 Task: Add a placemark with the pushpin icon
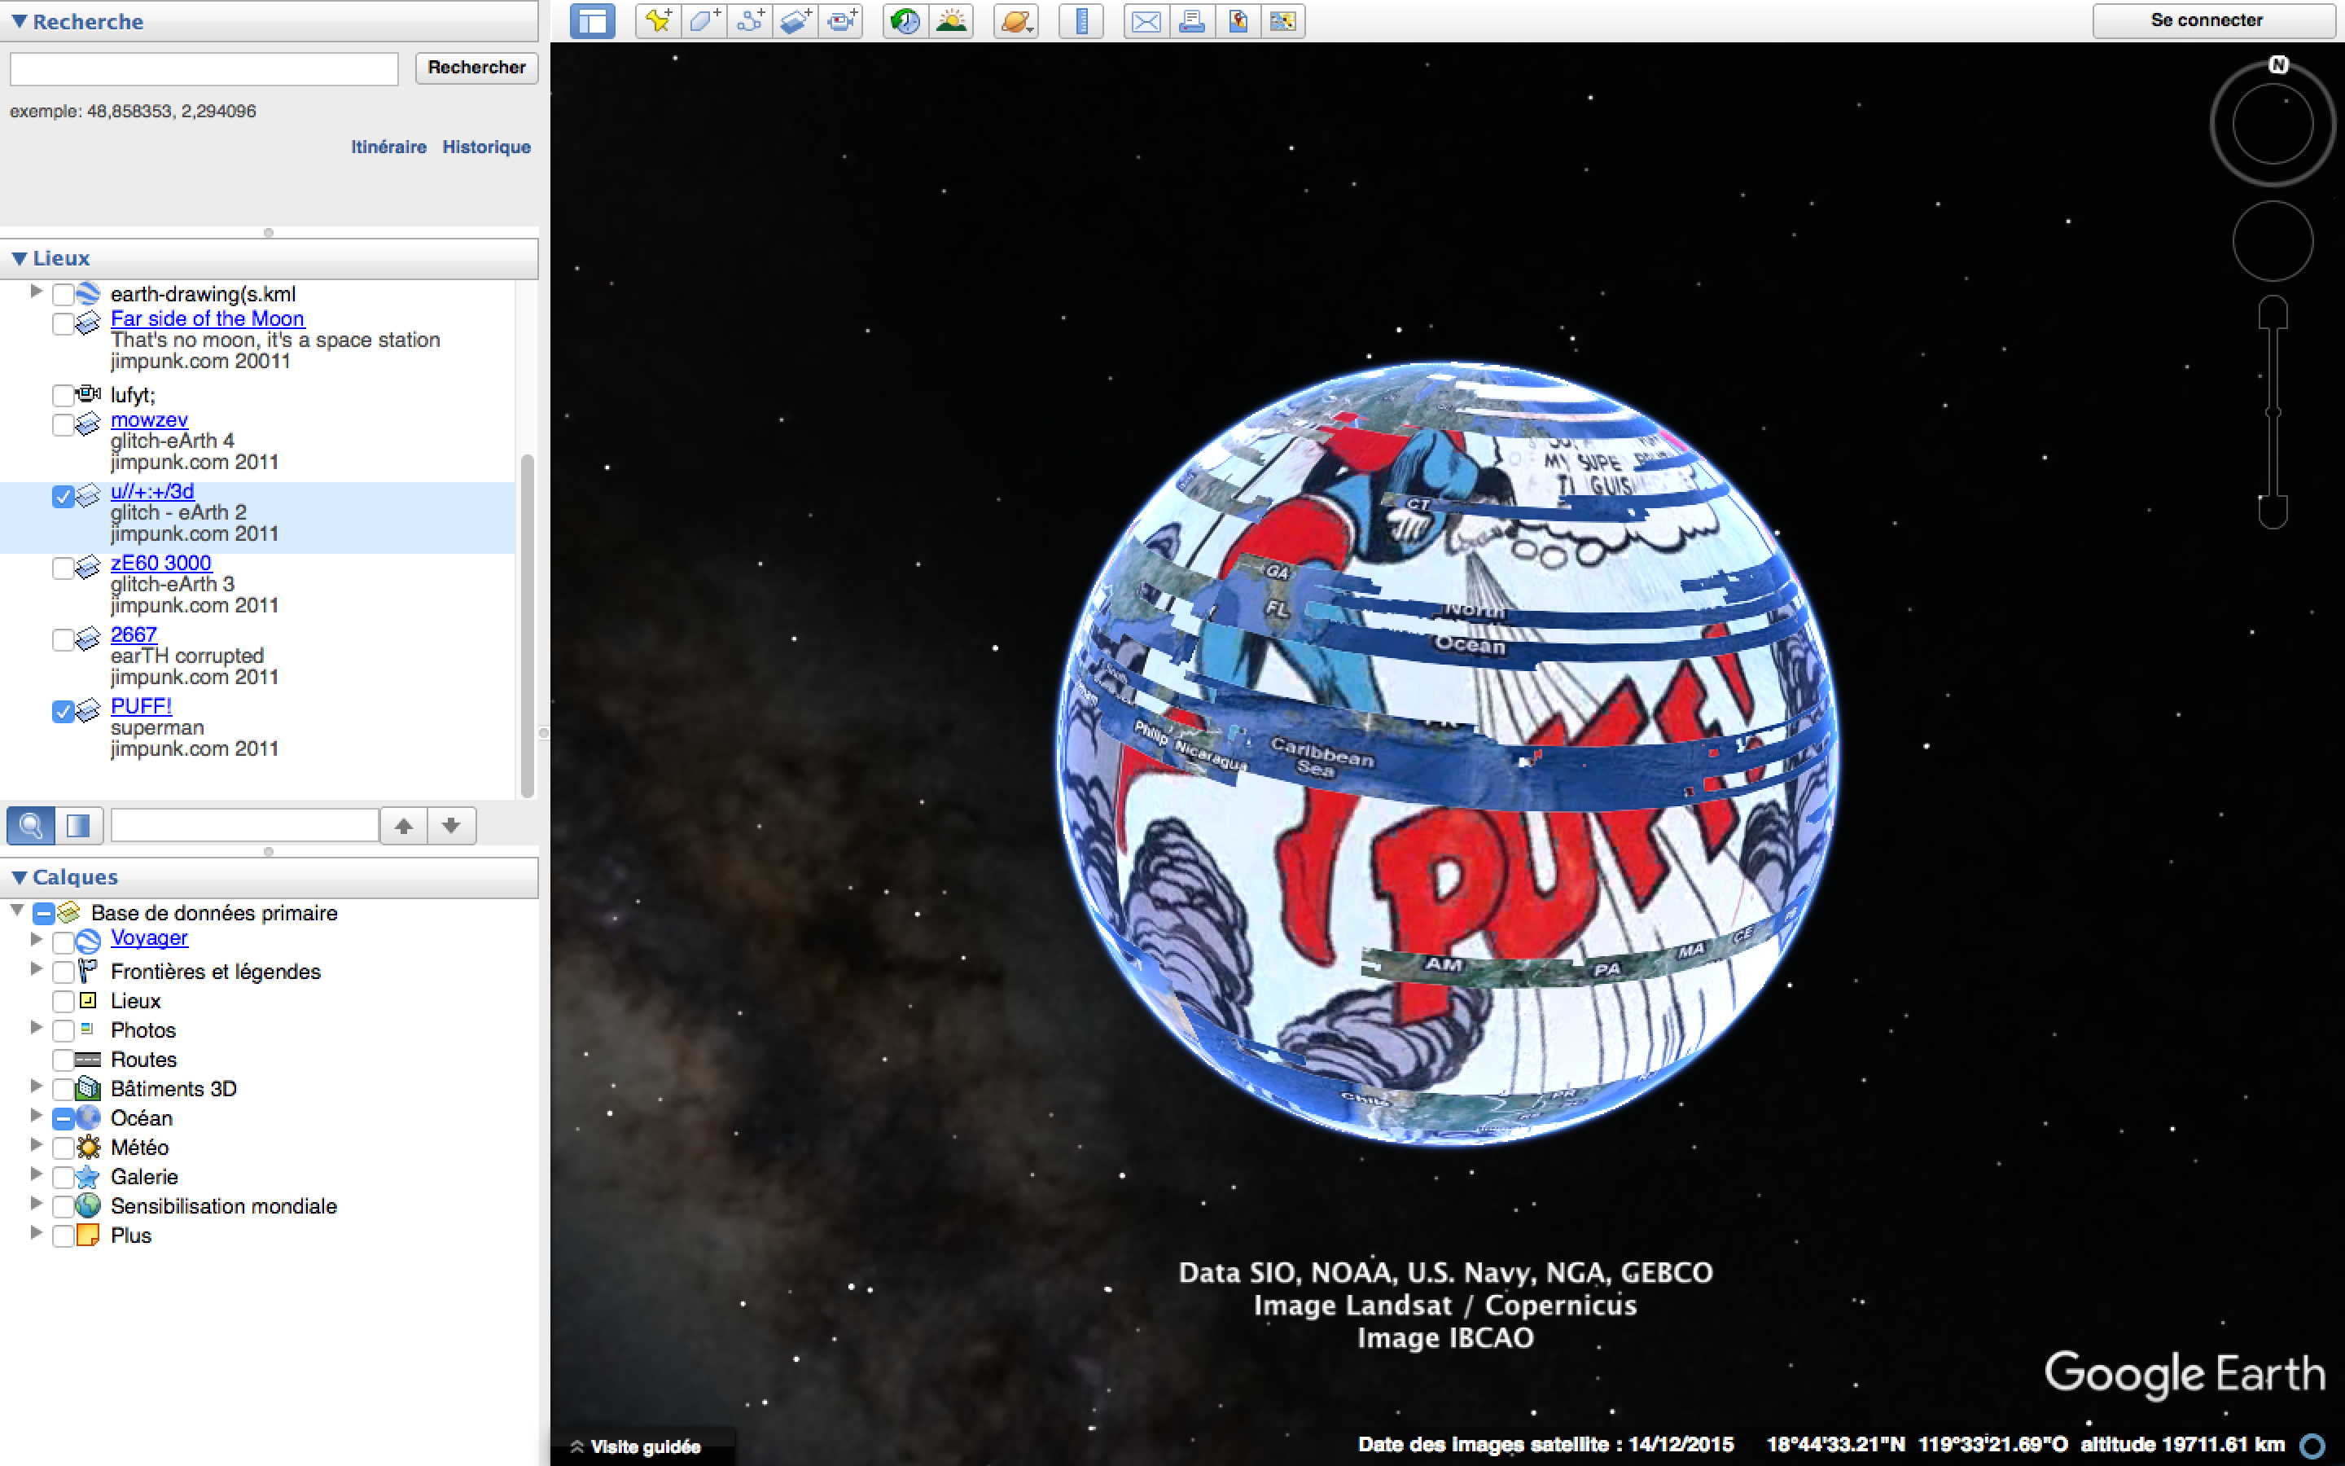coord(658,20)
